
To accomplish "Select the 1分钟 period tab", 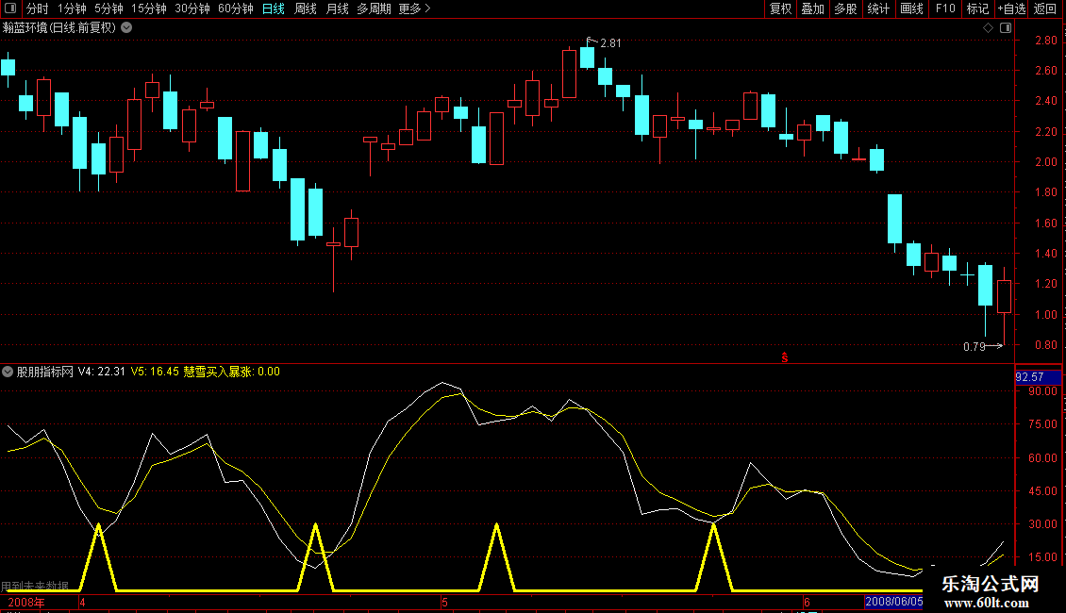I will [72, 8].
